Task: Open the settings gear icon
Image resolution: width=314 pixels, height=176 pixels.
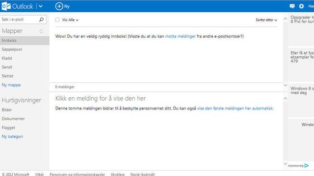Action: click(301, 6)
